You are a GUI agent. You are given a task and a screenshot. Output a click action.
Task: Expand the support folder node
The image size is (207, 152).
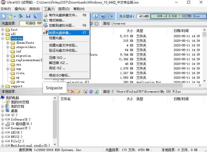tap(3, 86)
